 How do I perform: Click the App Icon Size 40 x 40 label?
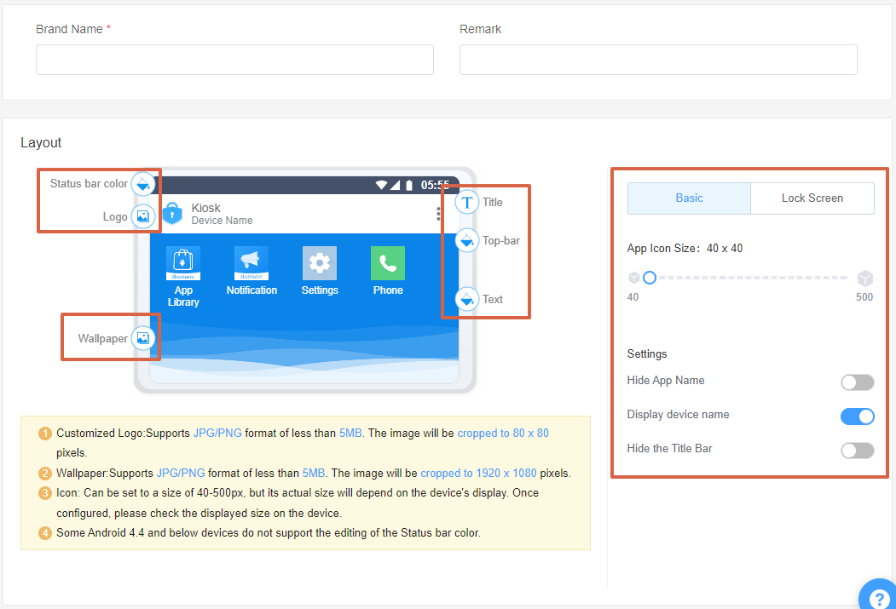[685, 248]
